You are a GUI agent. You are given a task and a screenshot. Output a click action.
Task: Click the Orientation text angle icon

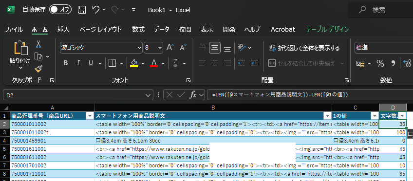242,48
